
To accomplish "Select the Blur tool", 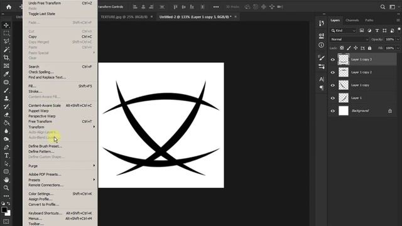I will point(6,131).
